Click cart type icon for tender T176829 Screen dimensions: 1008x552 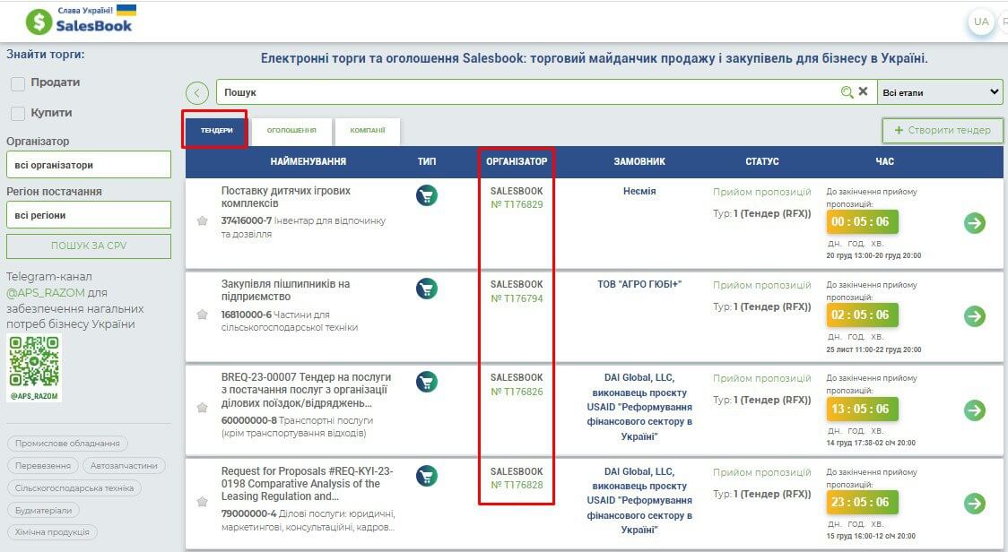click(427, 194)
